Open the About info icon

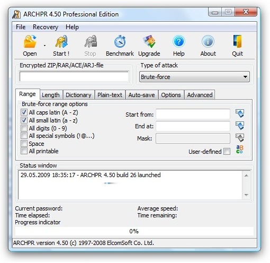click(x=208, y=42)
